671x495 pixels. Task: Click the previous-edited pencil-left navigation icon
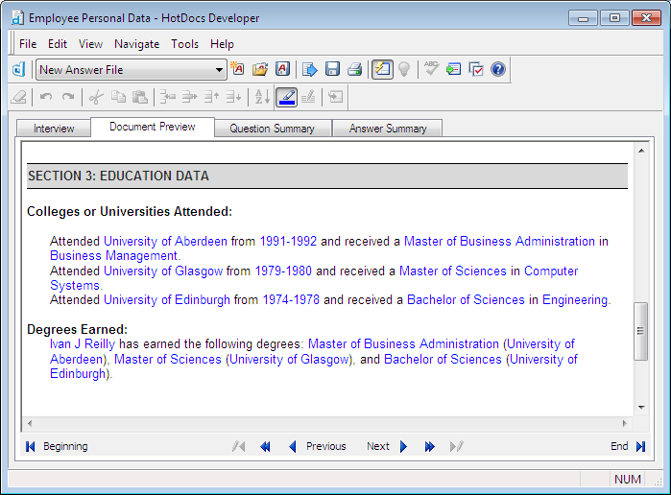click(239, 446)
